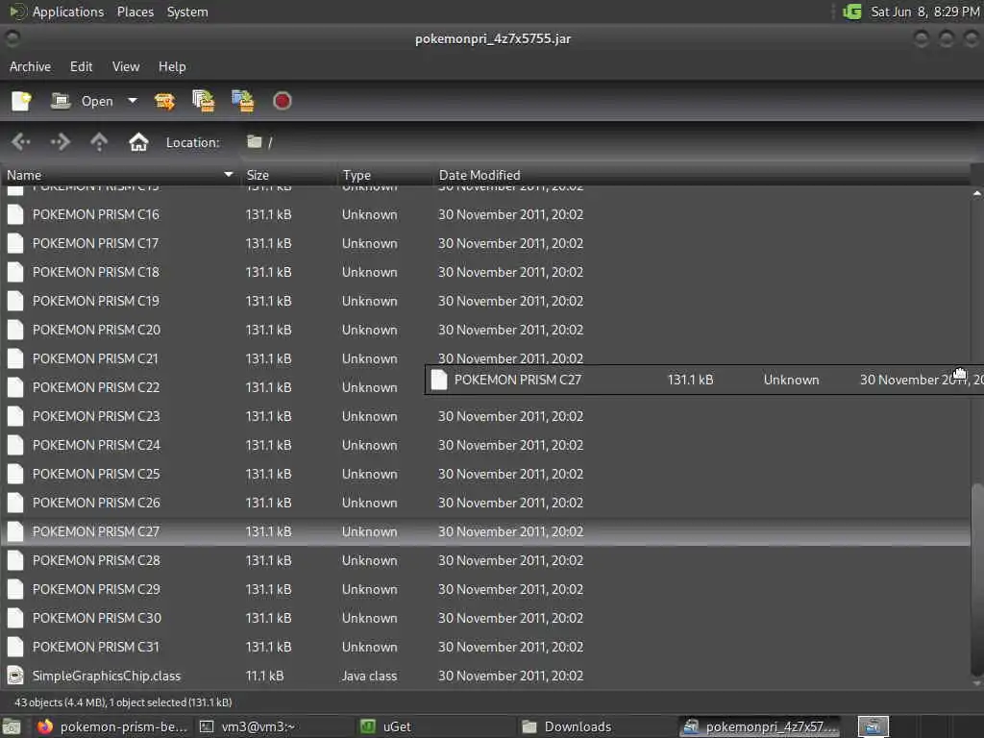Click the window menu button in title bar
Screen dimensions: 984x738
pos(12,38)
